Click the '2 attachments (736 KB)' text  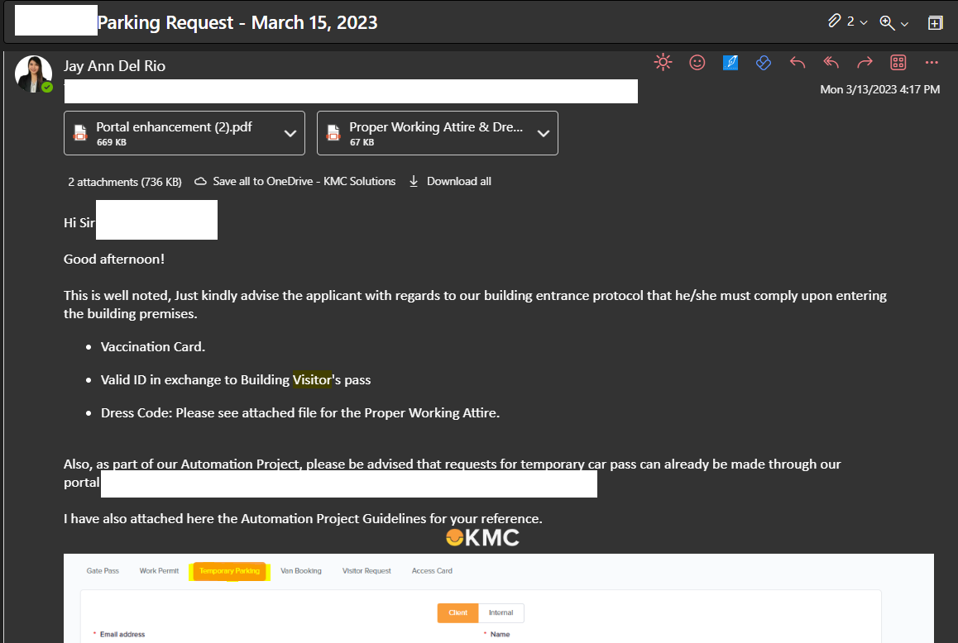tap(125, 182)
